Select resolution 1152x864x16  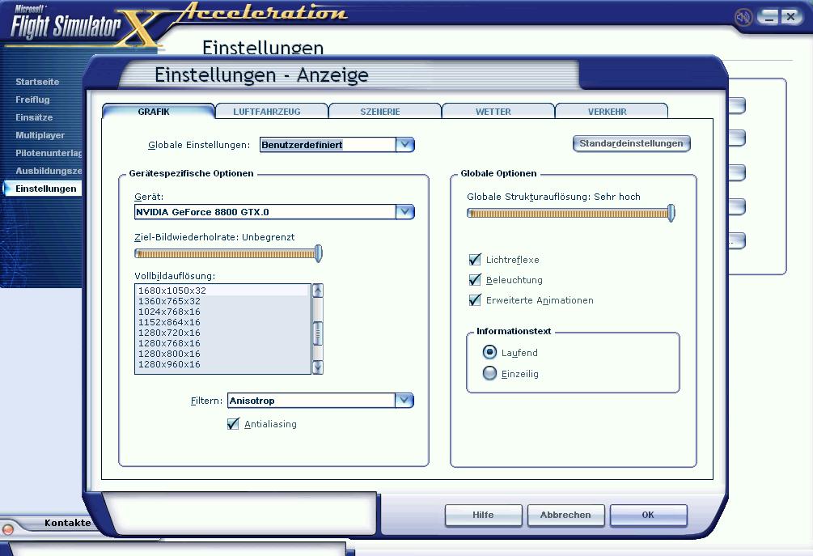[x=222, y=322]
